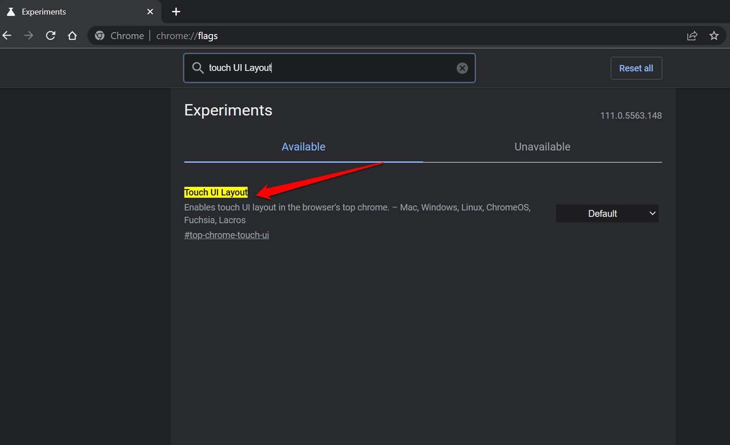The image size is (730, 445).
Task: Click the Chrome site info icon in address bar
Action: point(100,36)
